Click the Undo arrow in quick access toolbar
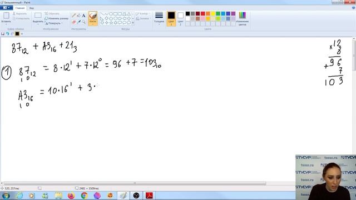 coord(7,34)
